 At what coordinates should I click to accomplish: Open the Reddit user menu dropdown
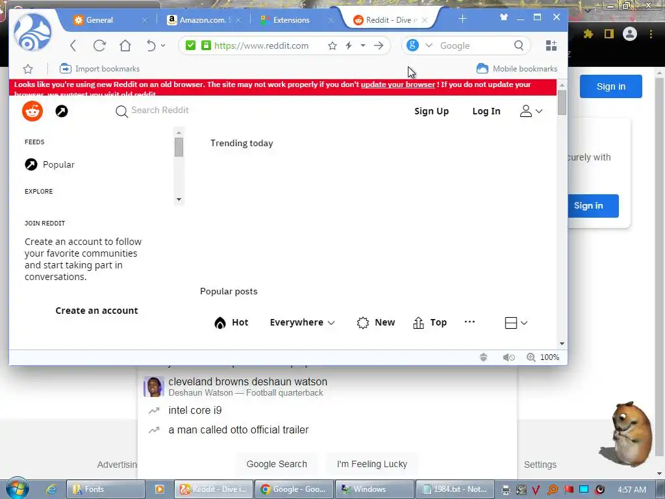(x=531, y=111)
